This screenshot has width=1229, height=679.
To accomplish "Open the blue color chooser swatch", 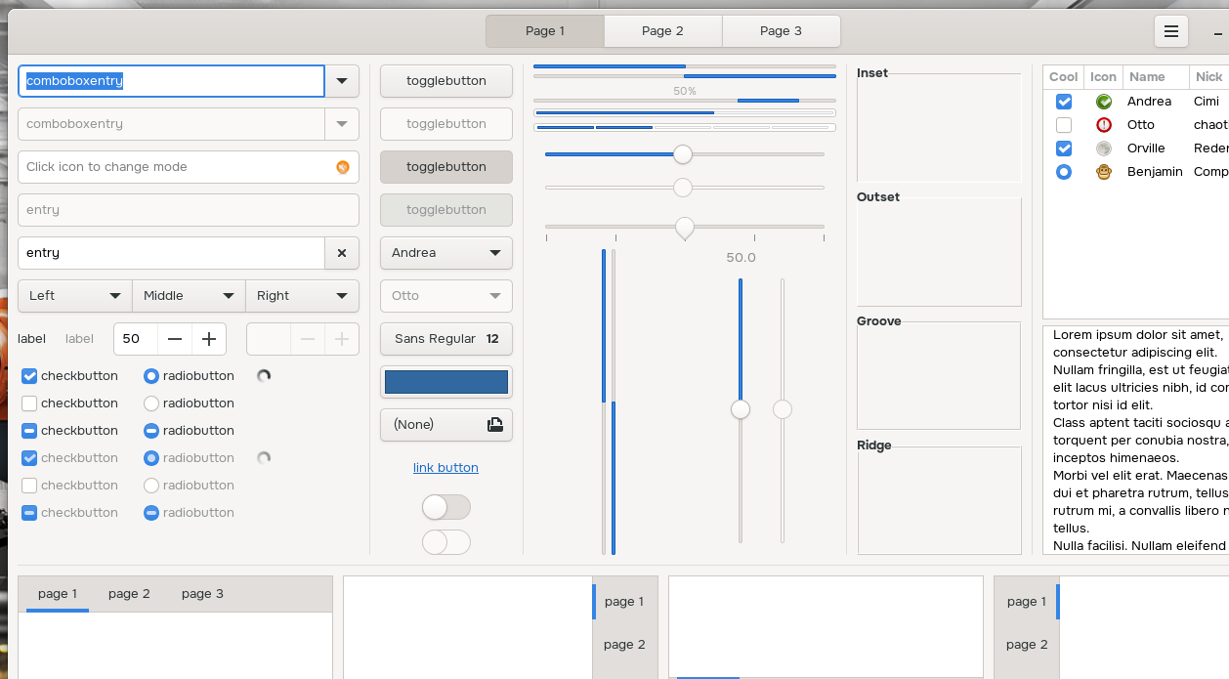I will [446, 382].
